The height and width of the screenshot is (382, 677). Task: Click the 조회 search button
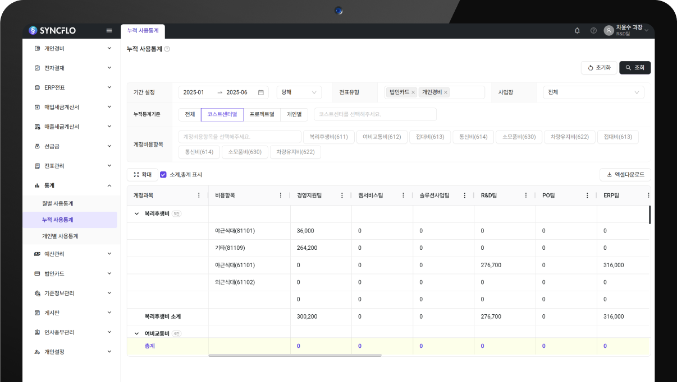[635, 68]
